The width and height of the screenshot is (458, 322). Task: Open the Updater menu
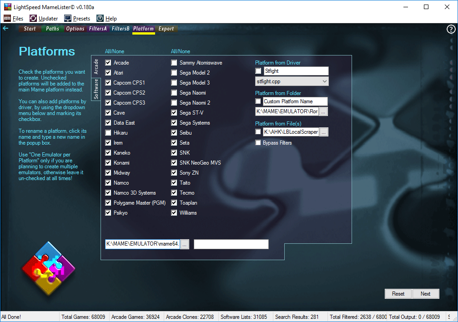48,18
